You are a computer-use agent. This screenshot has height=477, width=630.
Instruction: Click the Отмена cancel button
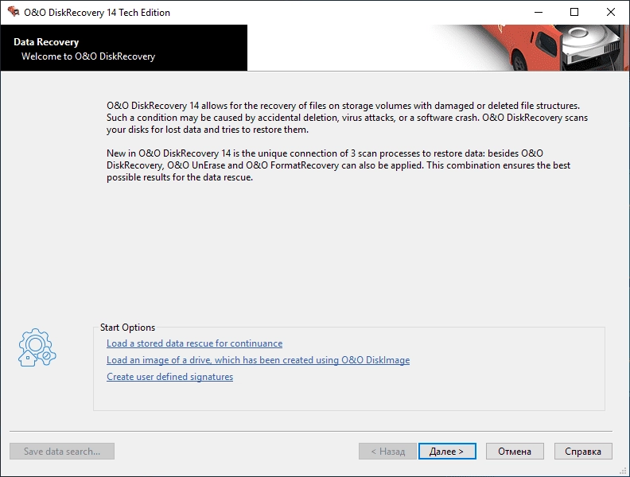[x=515, y=452]
